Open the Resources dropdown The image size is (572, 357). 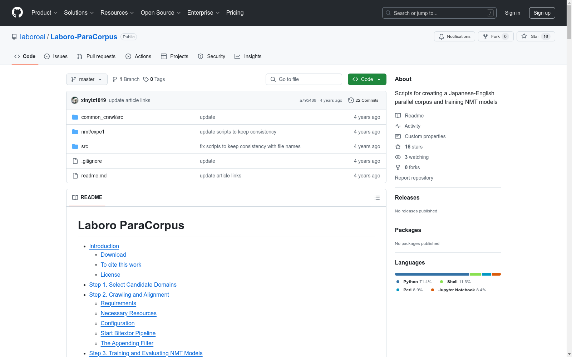point(117,13)
